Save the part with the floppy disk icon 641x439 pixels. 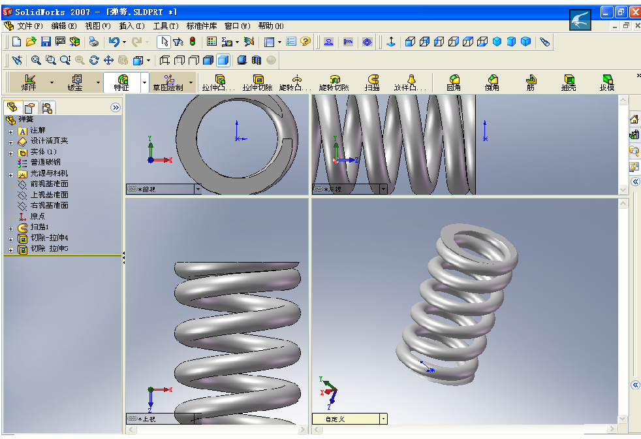tap(46, 42)
